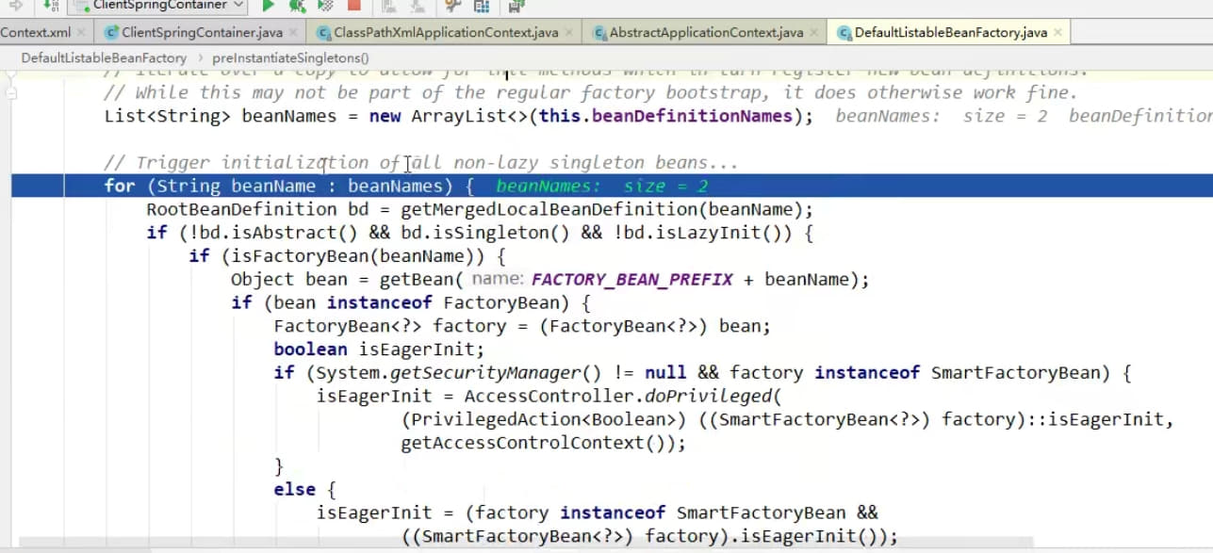The image size is (1213, 553).
Task: Open the ClientSpringContainer run configuration dropdown
Action: coord(158,6)
